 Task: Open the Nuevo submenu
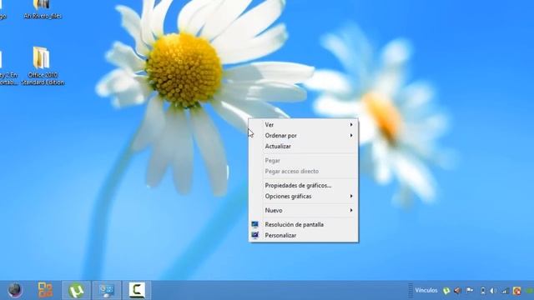pos(304,211)
